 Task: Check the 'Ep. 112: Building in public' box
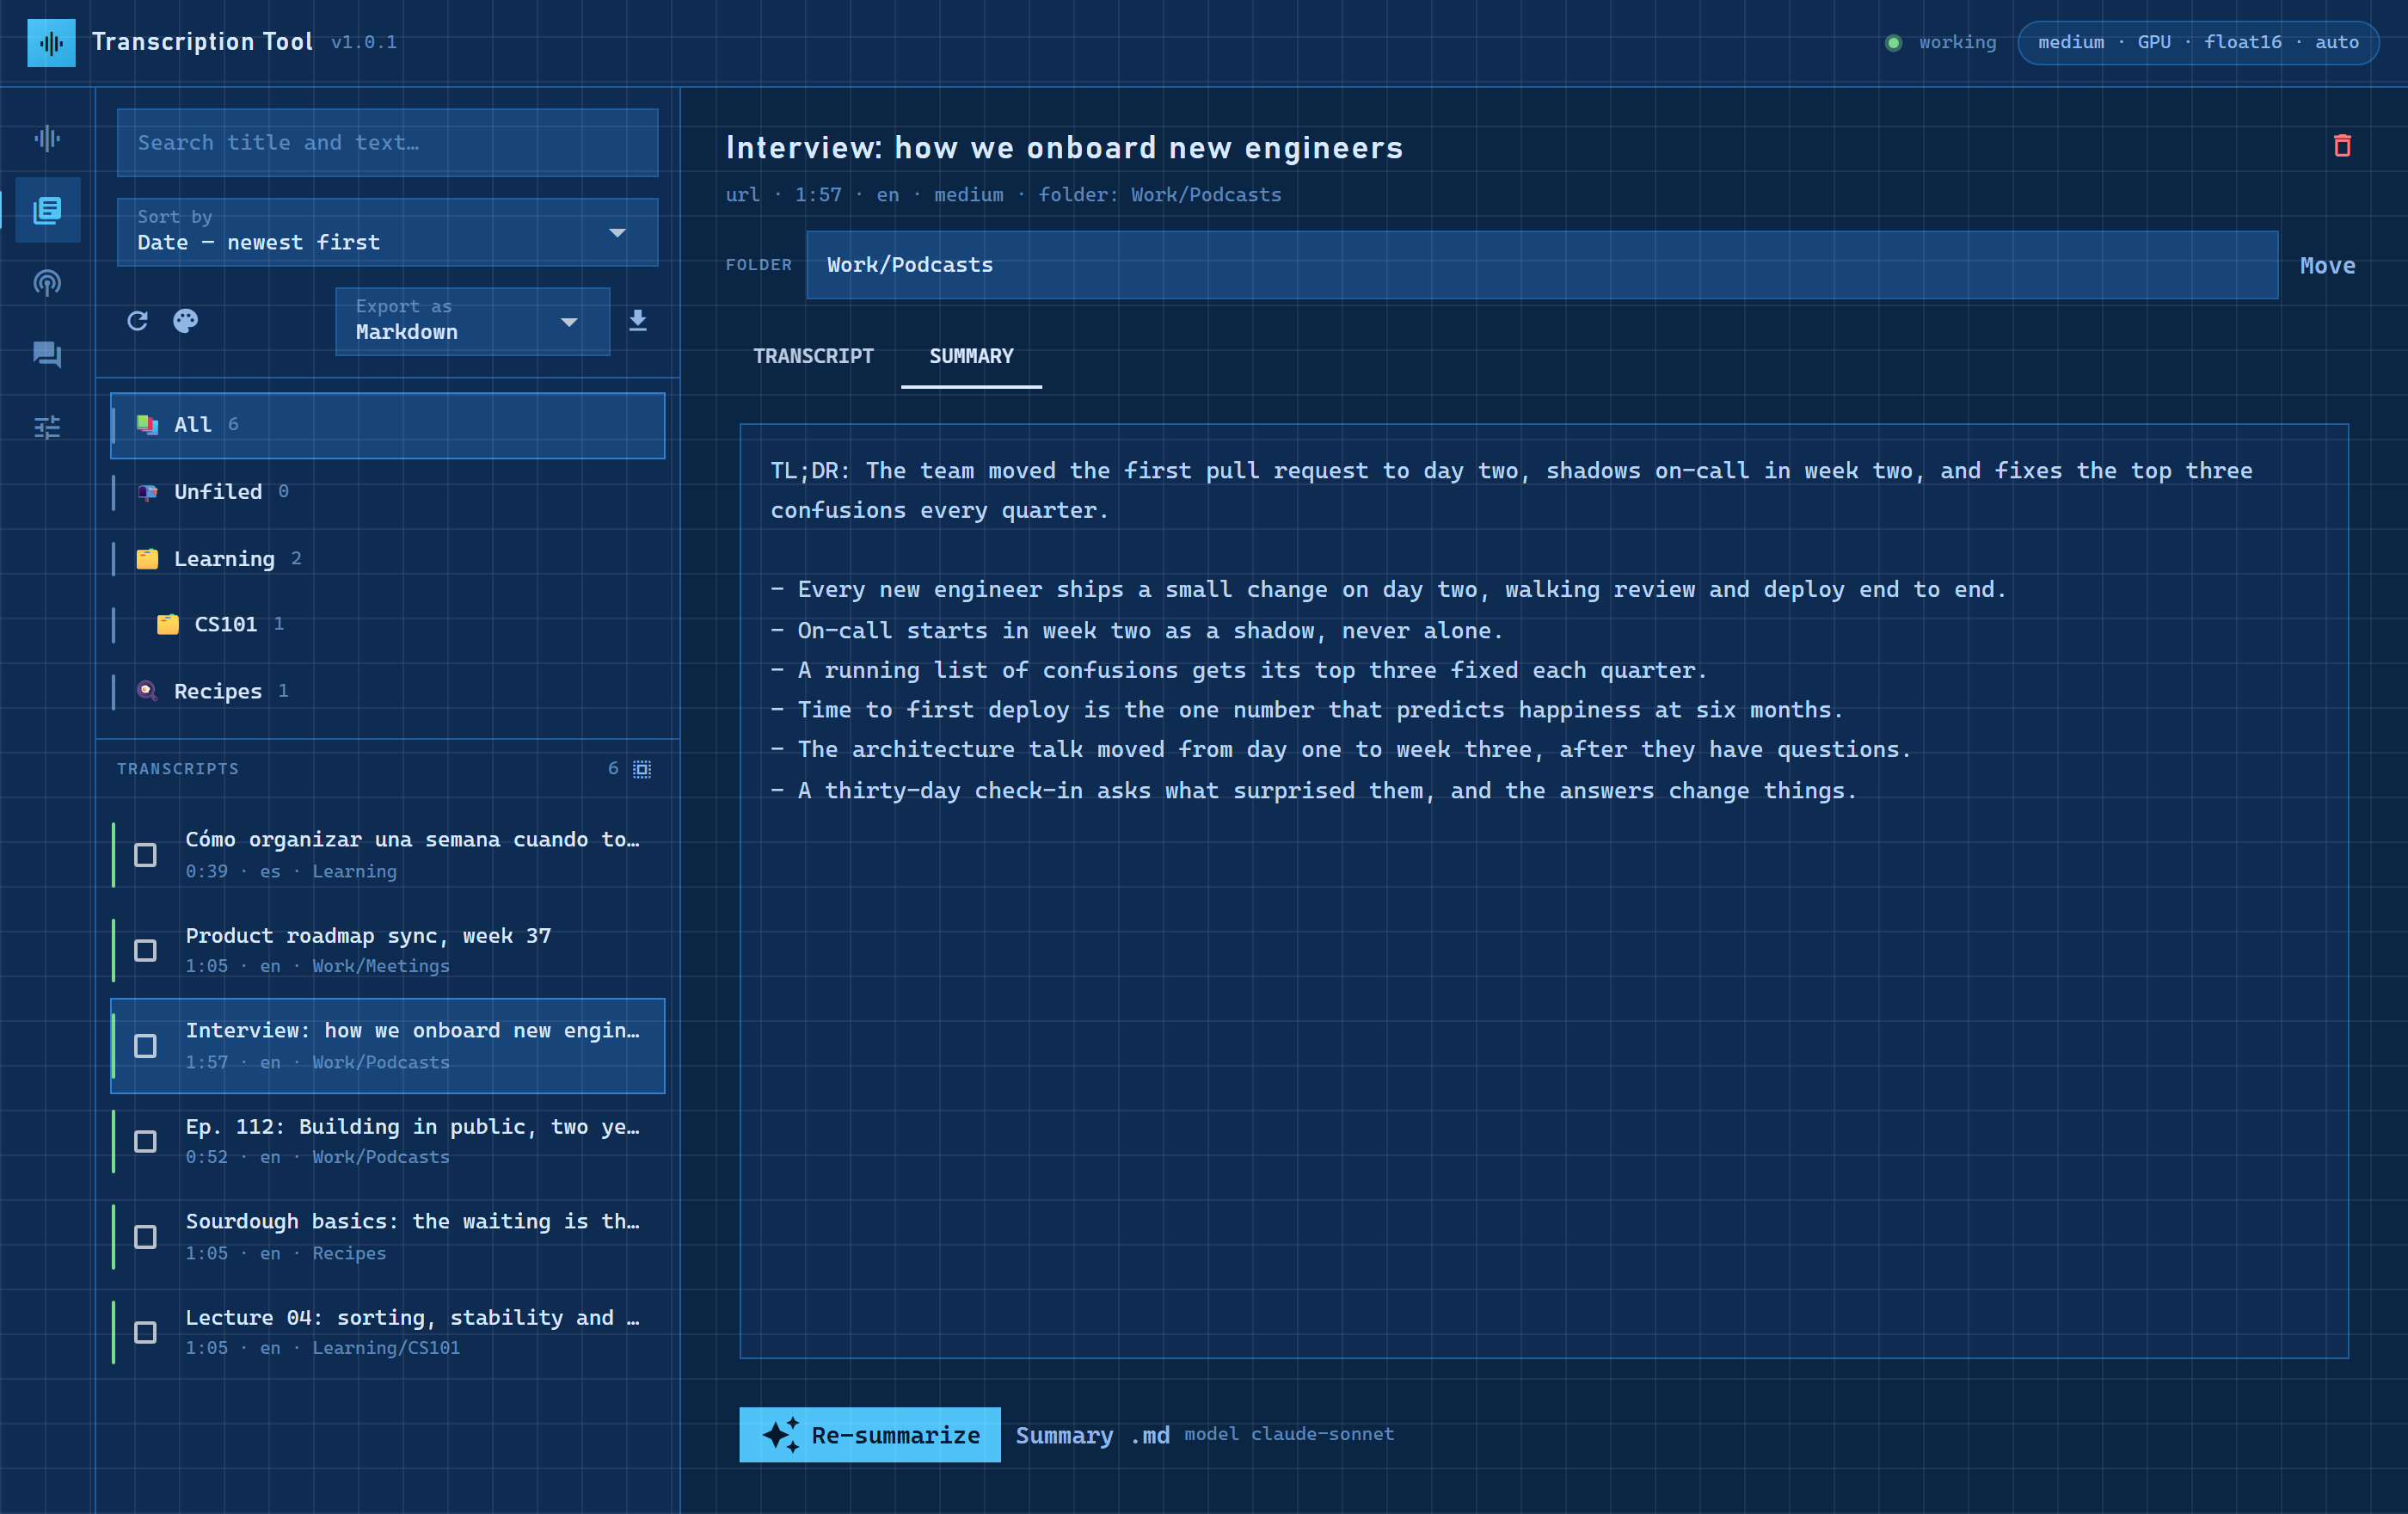(145, 1141)
